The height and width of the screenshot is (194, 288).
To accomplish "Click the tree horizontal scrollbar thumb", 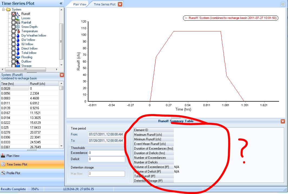I will point(25,69).
